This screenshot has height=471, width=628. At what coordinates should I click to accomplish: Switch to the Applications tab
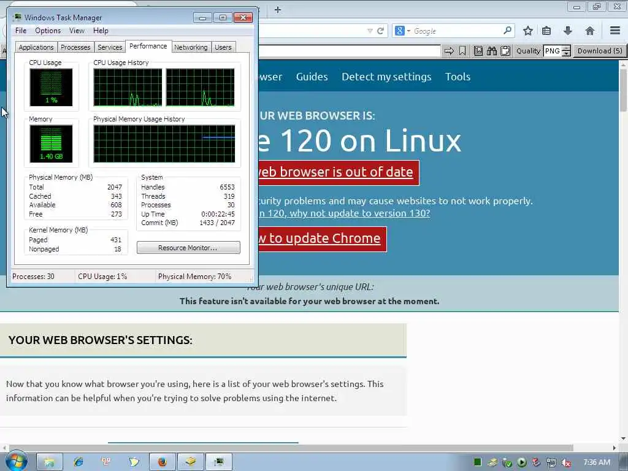(36, 47)
